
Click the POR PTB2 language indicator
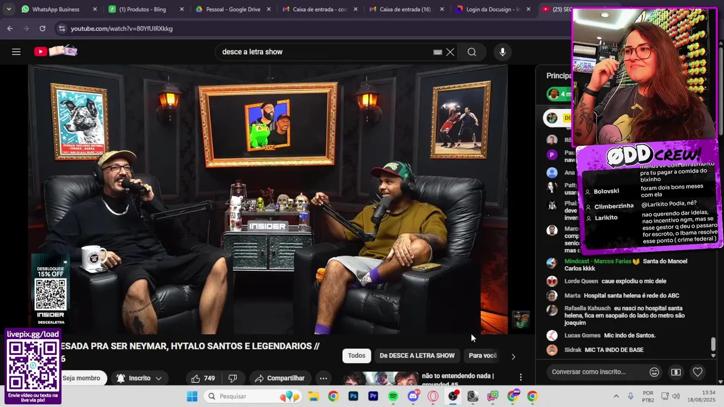(x=648, y=396)
